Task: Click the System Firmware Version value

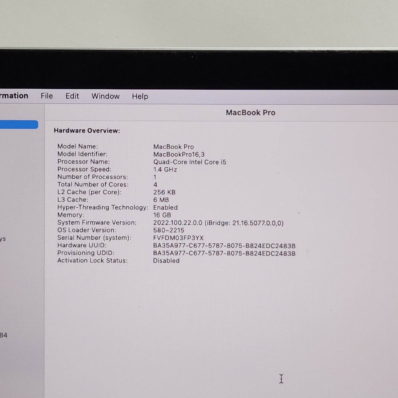Action: click(x=218, y=223)
